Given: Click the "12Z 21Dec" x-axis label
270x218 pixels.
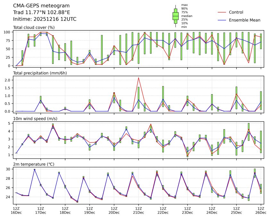Looking at the screenshot, I should click(138, 210).
